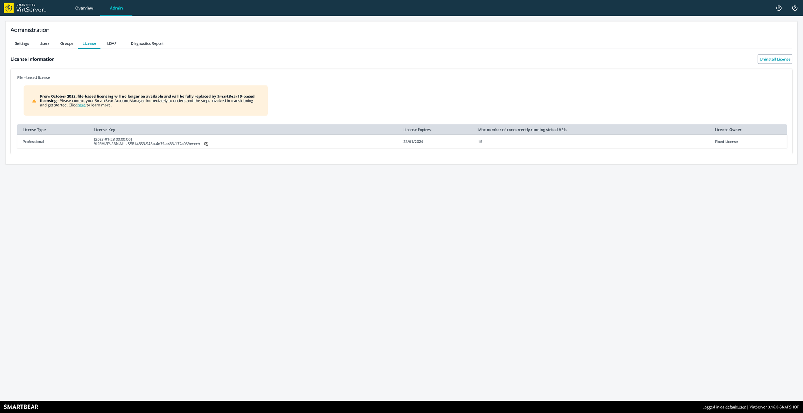This screenshot has width=803, height=413.
Task: Open the LDAP tab
Action: pyautogui.click(x=112, y=43)
